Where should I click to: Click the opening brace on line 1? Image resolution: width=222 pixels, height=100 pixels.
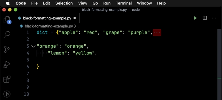click(57, 33)
